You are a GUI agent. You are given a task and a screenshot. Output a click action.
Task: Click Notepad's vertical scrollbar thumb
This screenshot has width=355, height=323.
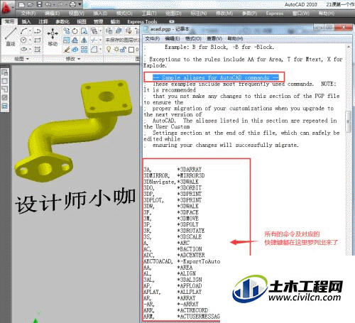tap(349, 121)
